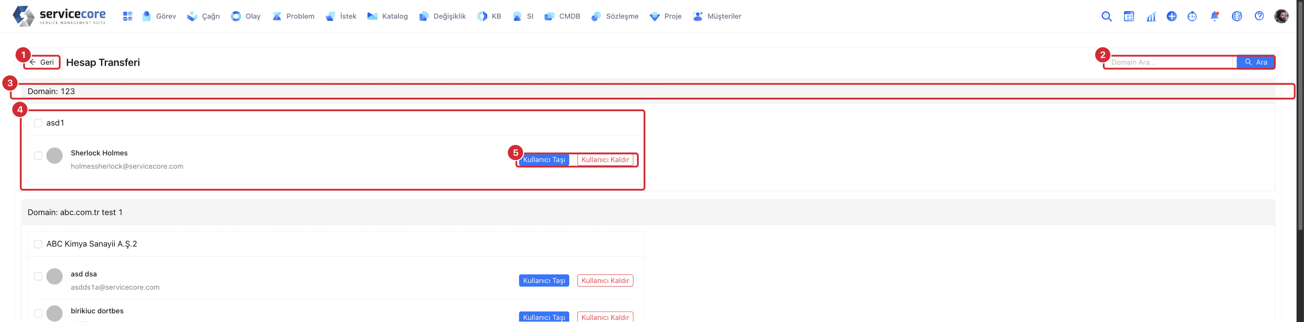This screenshot has width=1304, height=322.
Task: Open the Görev menu
Action: (159, 16)
